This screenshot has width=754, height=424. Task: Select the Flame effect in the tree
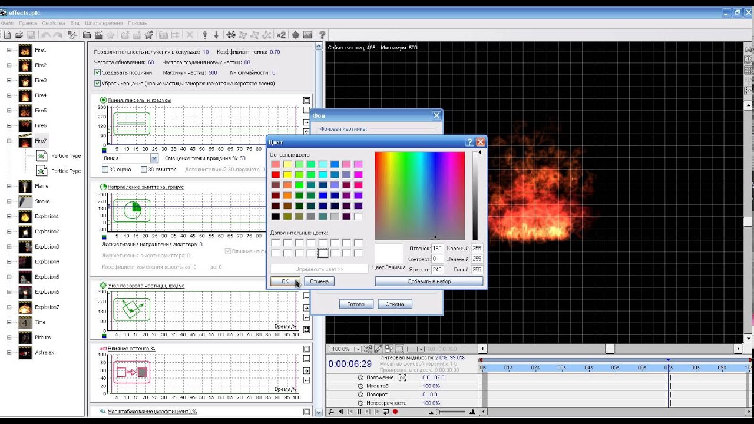[41, 186]
